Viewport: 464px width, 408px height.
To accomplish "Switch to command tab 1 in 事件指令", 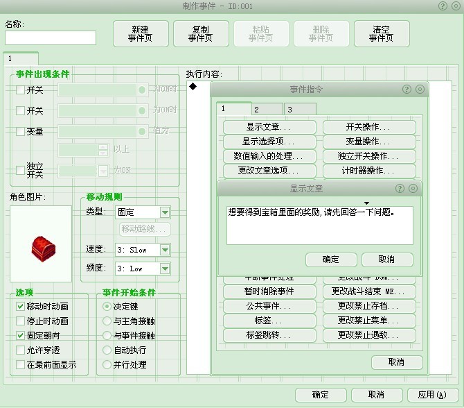I will (234, 108).
